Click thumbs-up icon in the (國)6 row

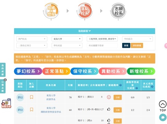coord(109,120)
